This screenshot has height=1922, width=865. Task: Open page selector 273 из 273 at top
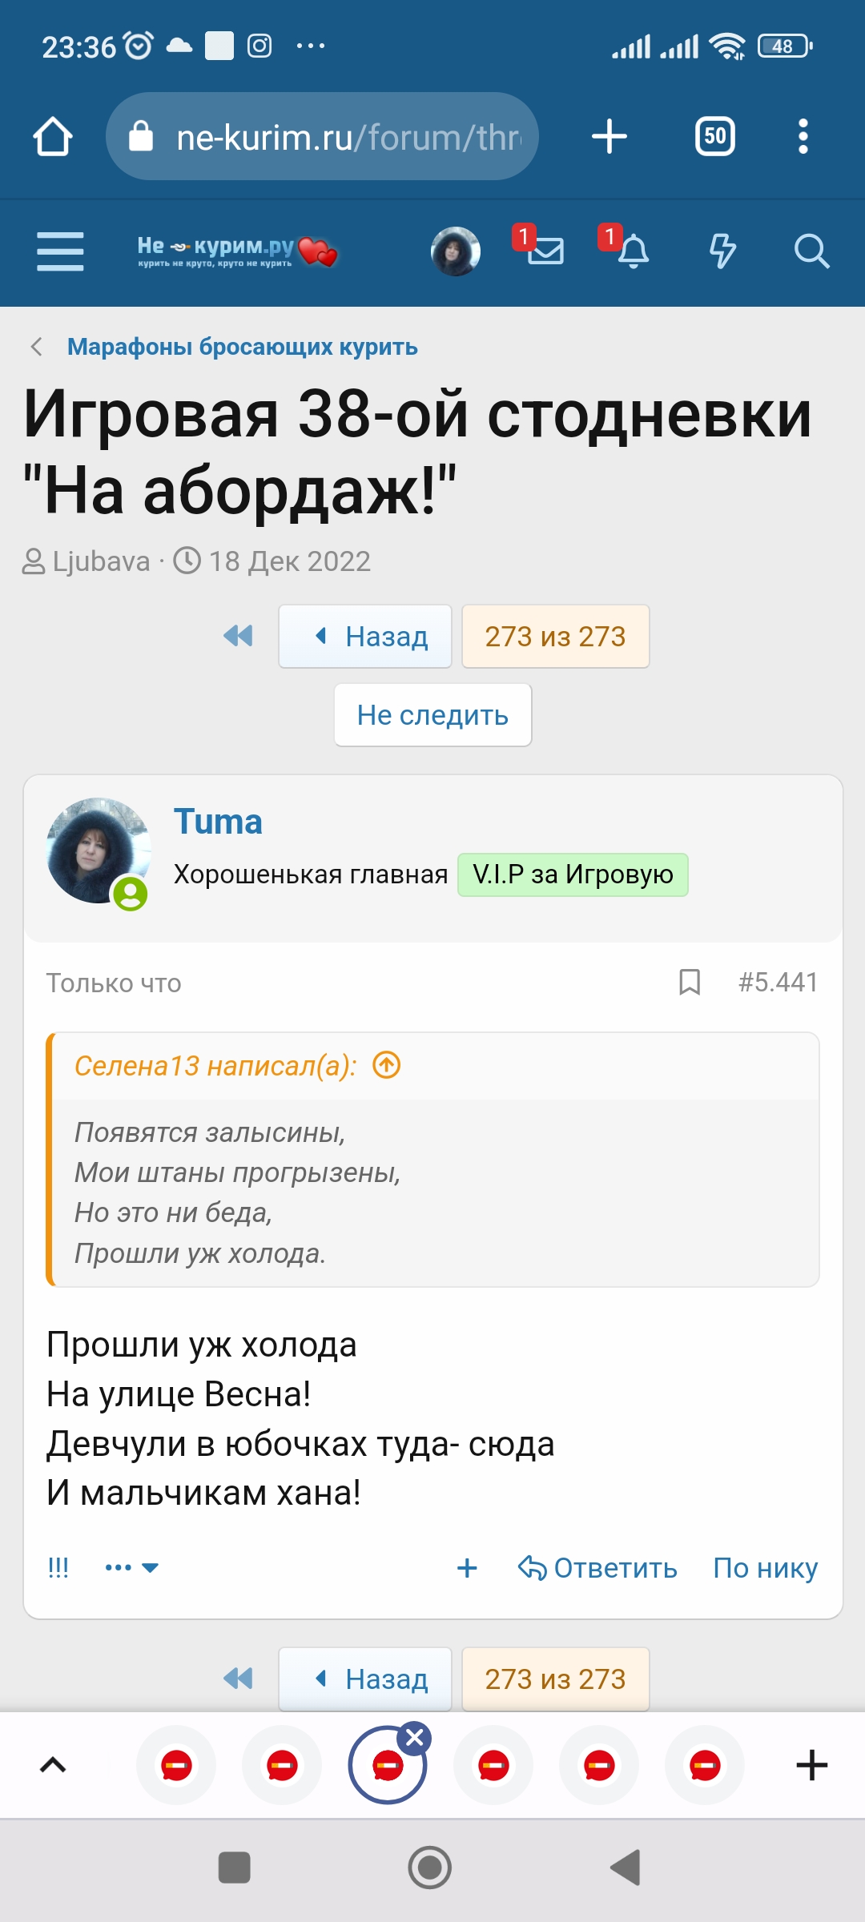555,637
